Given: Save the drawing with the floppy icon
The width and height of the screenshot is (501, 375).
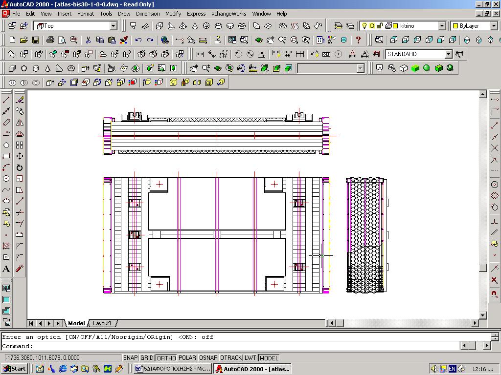Looking at the screenshot, I should pyautogui.click(x=35, y=40).
